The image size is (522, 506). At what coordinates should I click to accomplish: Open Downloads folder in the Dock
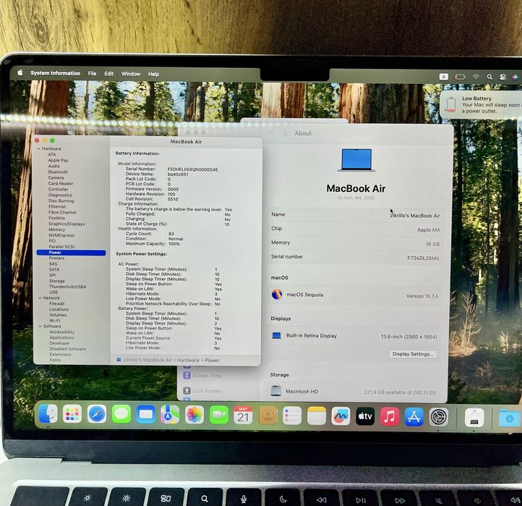[509, 418]
